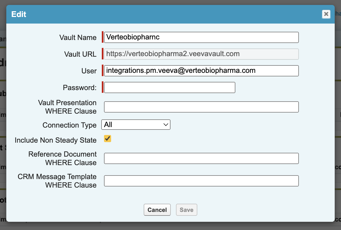This screenshot has height=230, width=341.
Task: Click the User label text
Action: [89, 71]
